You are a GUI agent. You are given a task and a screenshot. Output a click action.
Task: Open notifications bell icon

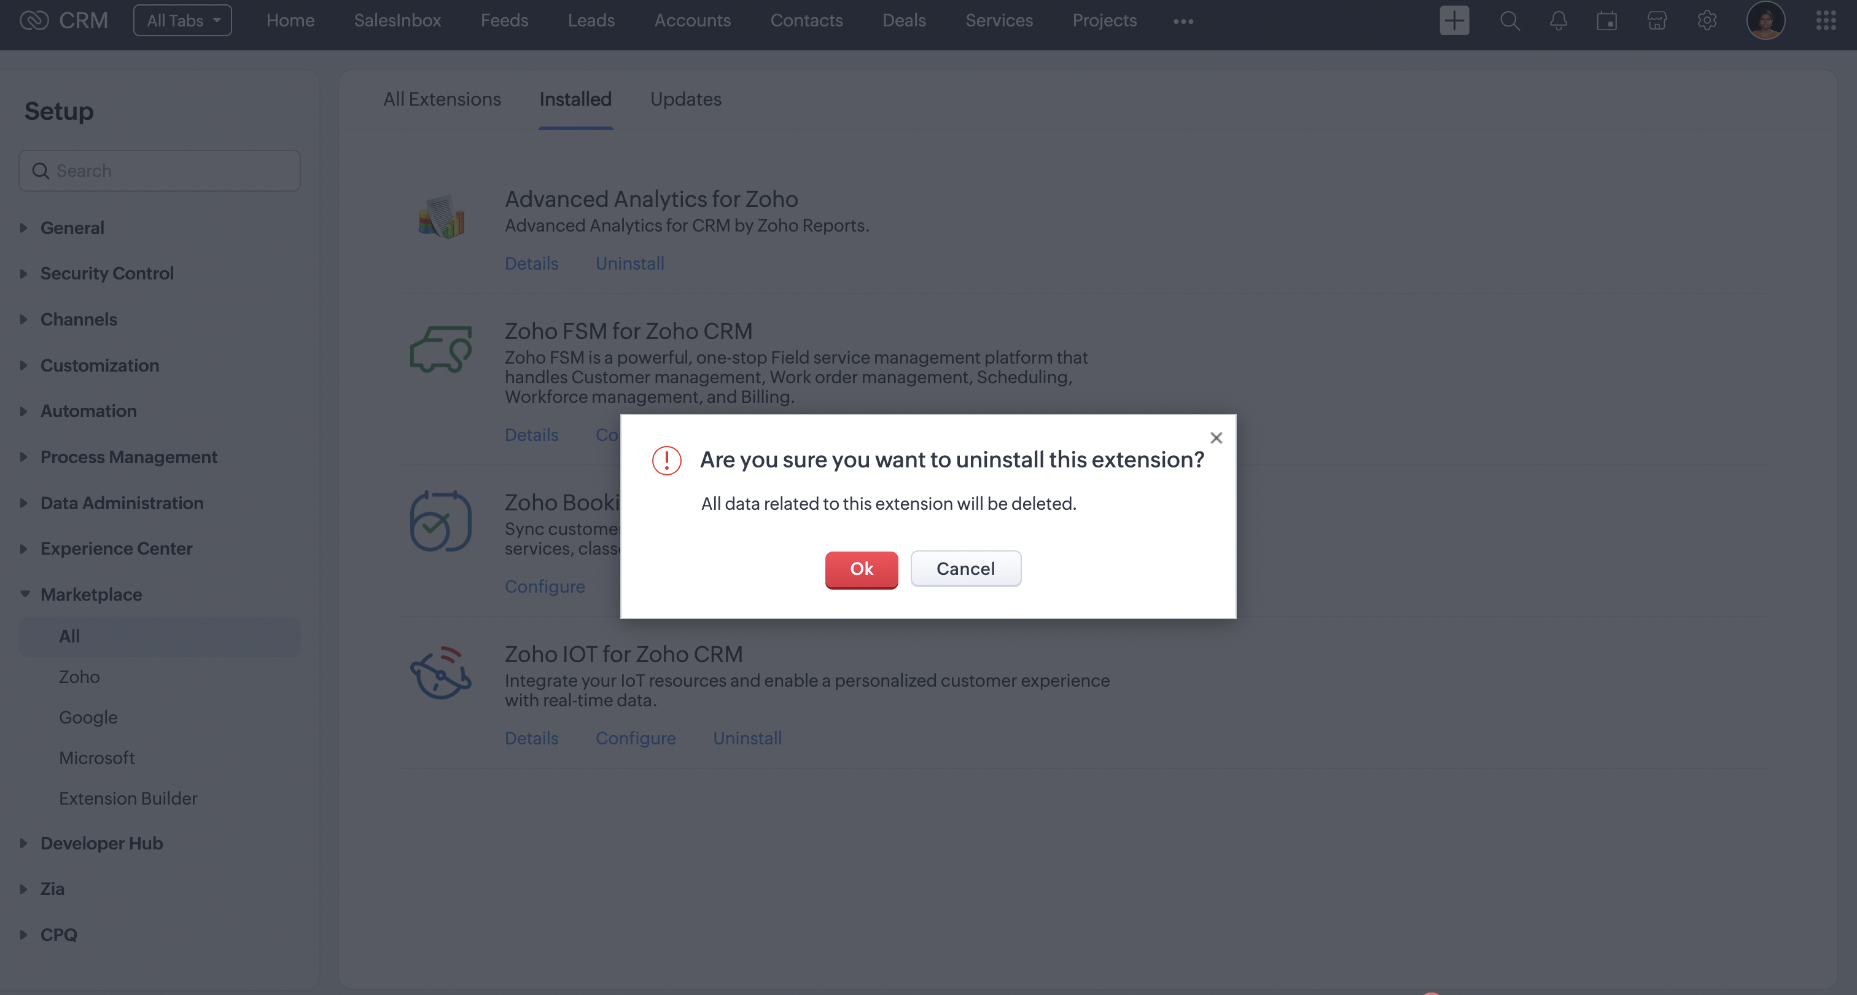pos(1558,20)
